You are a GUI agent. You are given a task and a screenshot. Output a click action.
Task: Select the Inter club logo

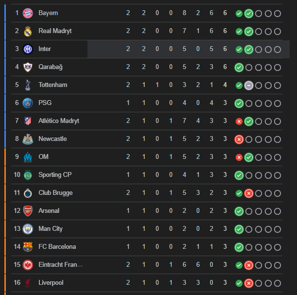pos(28,49)
